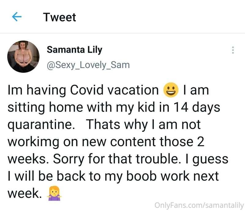Image resolution: width=245 pixels, height=211 pixels.
Task: Click the Tweet header title
Action: tap(59, 17)
